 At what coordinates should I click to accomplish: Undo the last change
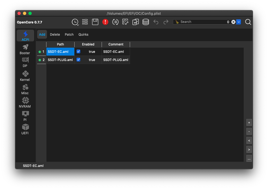[156, 22]
